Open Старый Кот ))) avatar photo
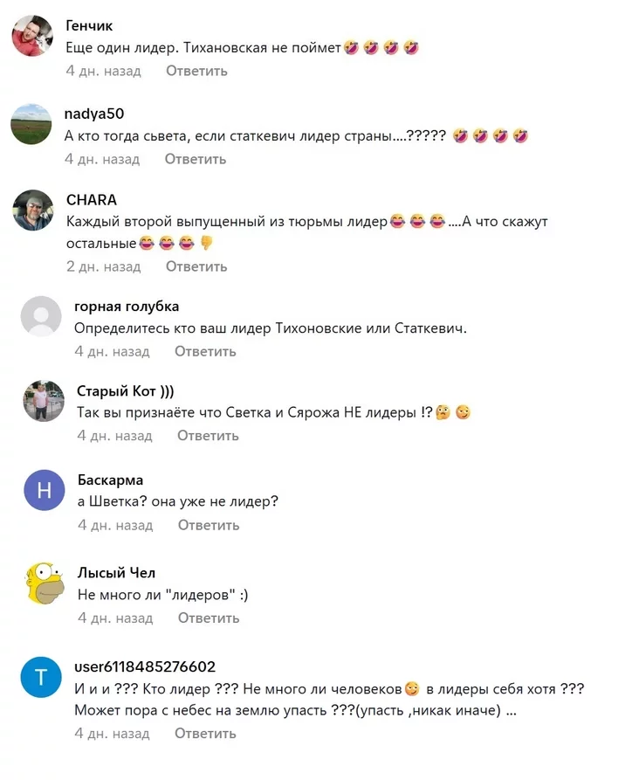Image resolution: width=639 pixels, height=780 pixels. point(44,401)
